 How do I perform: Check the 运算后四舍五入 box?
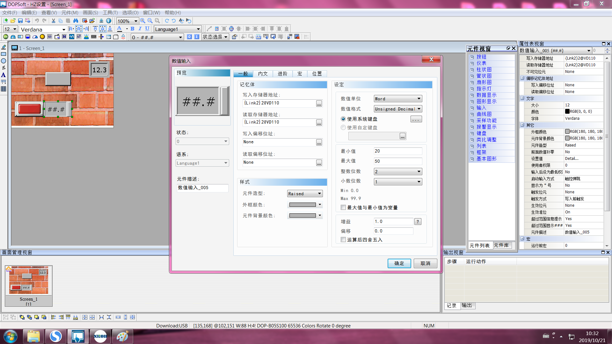[343, 240]
